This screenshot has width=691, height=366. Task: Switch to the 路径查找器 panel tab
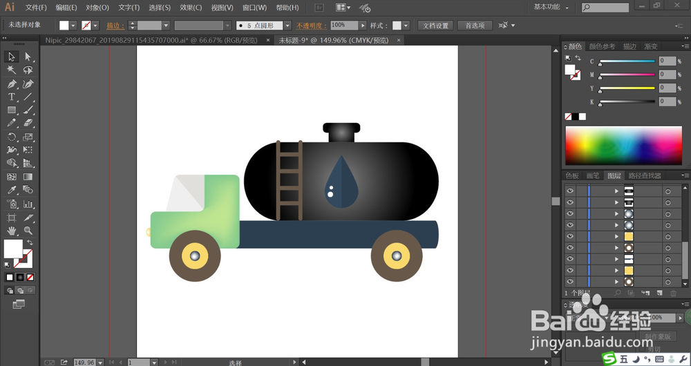[x=645, y=175]
